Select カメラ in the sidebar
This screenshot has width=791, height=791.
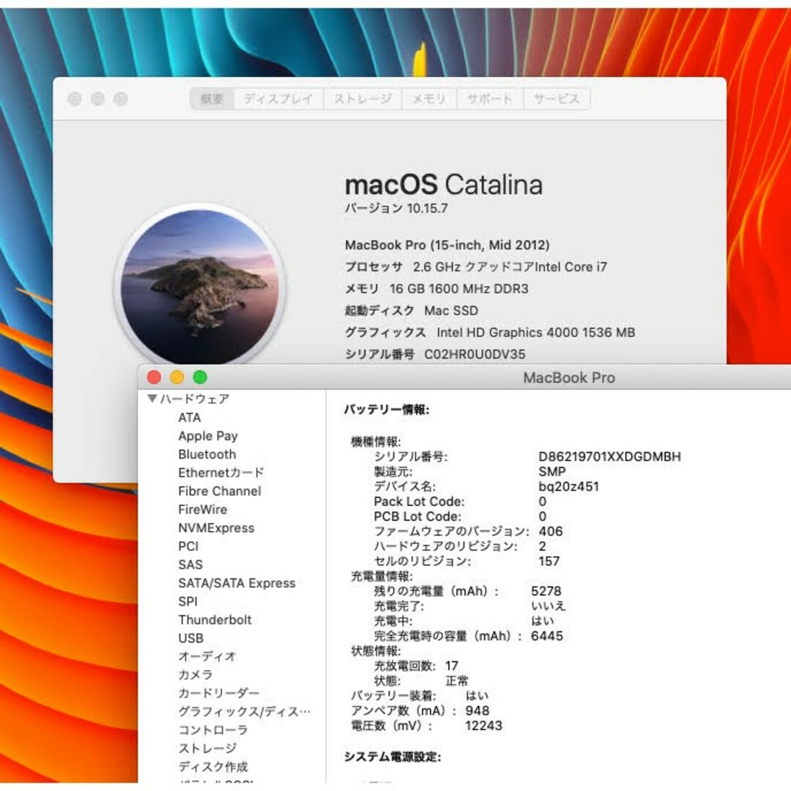[196, 675]
